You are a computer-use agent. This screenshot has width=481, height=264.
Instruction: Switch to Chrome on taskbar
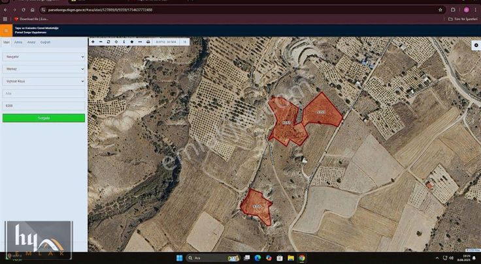pyautogui.click(x=302, y=258)
